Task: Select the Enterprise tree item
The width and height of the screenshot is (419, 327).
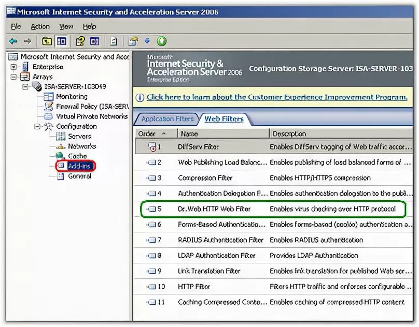Action: coord(48,67)
